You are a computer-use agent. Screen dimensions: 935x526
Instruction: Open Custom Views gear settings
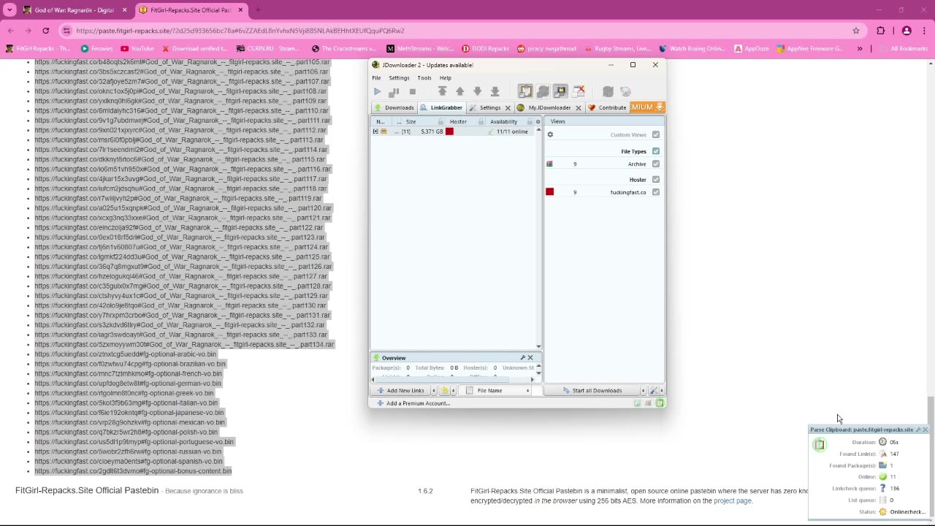coord(550,134)
